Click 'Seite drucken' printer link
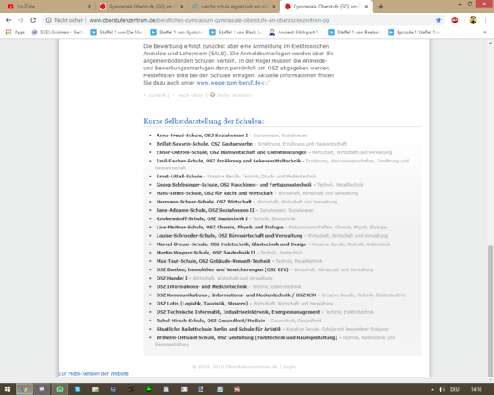494x395 pixels. (x=231, y=95)
